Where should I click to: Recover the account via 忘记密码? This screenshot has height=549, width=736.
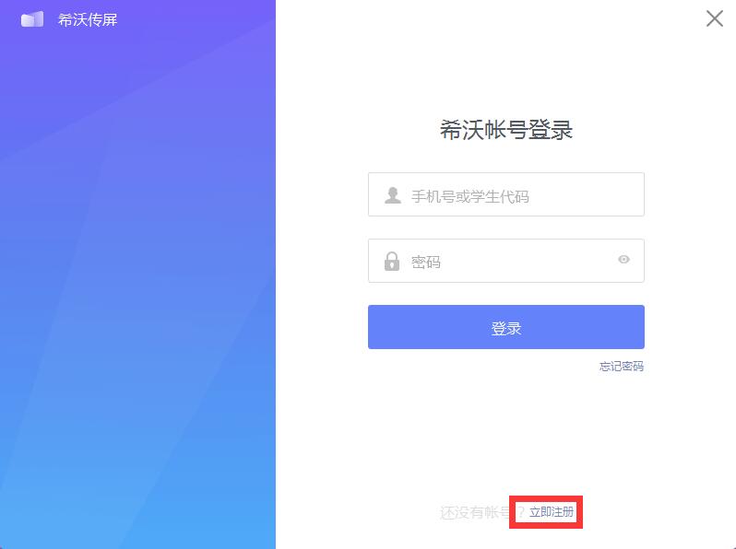(622, 367)
